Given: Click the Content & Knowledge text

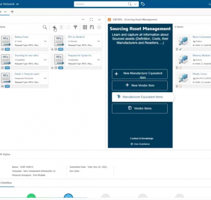Looking at the screenshot, I should [141, 139].
